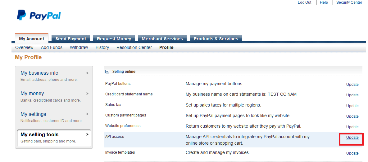Click Log Out link

click(x=304, y=2)
